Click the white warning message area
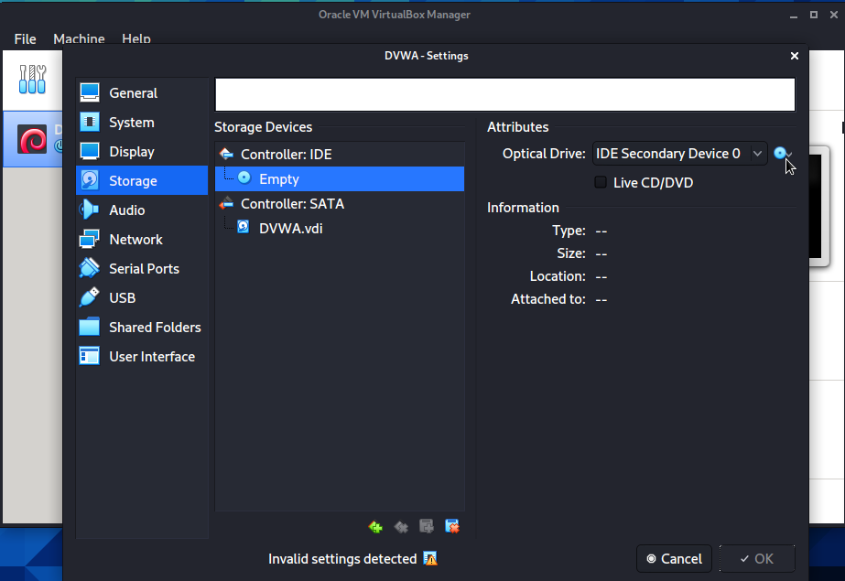 pos(505,94)
